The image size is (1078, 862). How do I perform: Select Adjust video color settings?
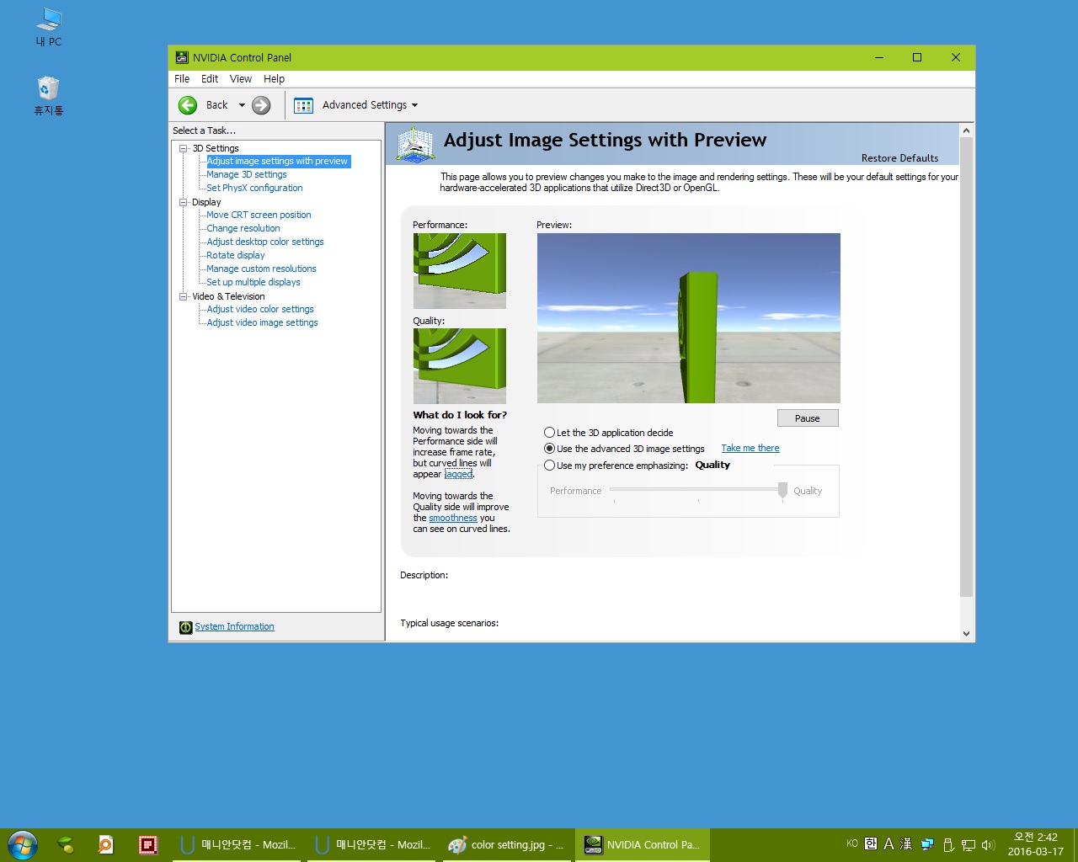click(x=260, y=310)
